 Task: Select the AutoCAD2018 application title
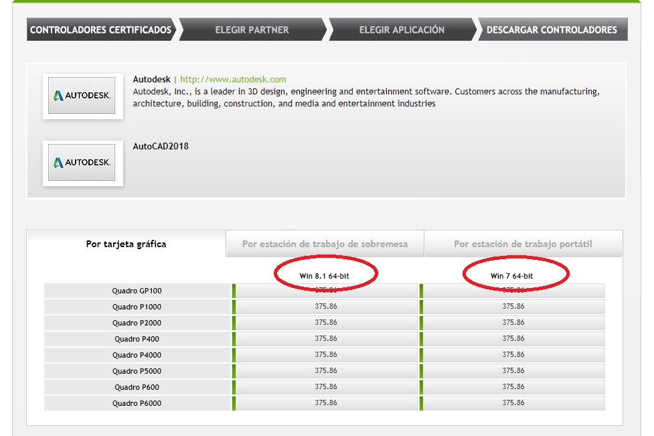point(161,147)
